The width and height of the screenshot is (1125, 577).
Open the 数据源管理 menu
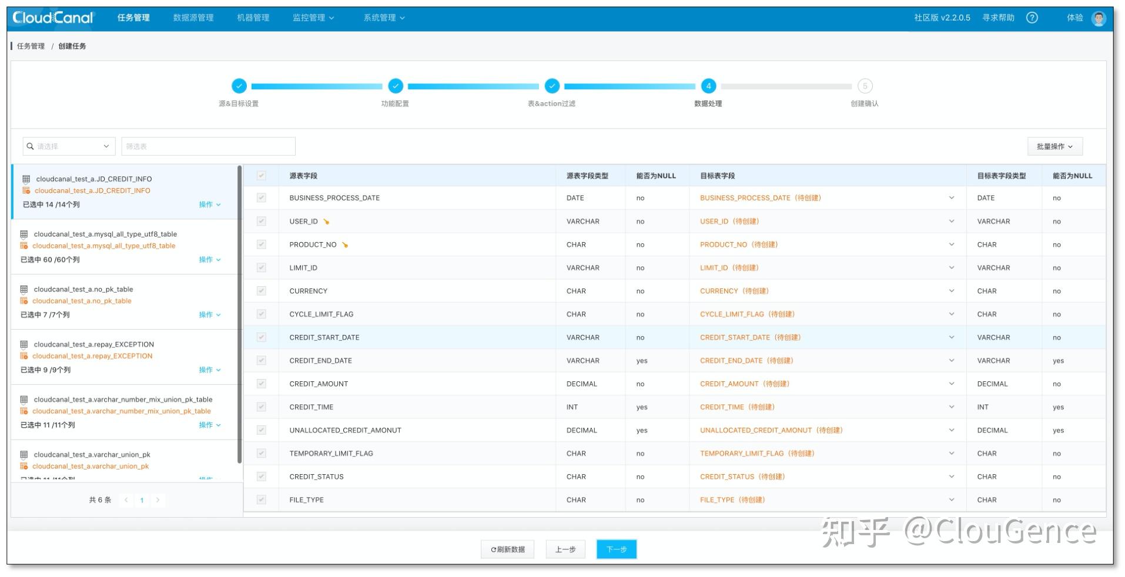click(193, 17)
